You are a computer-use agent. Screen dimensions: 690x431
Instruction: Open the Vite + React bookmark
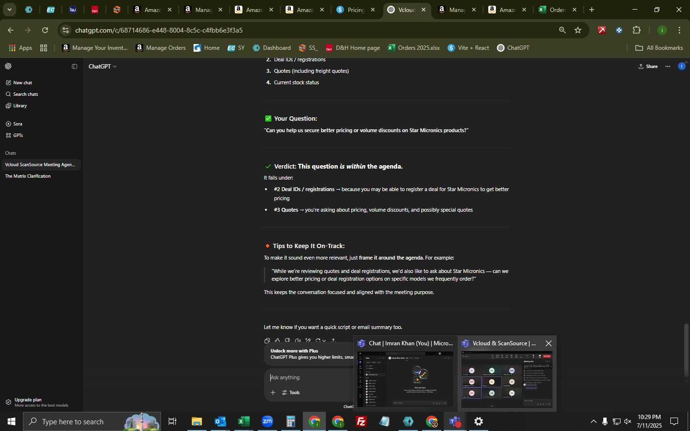[x=468, y=48]
